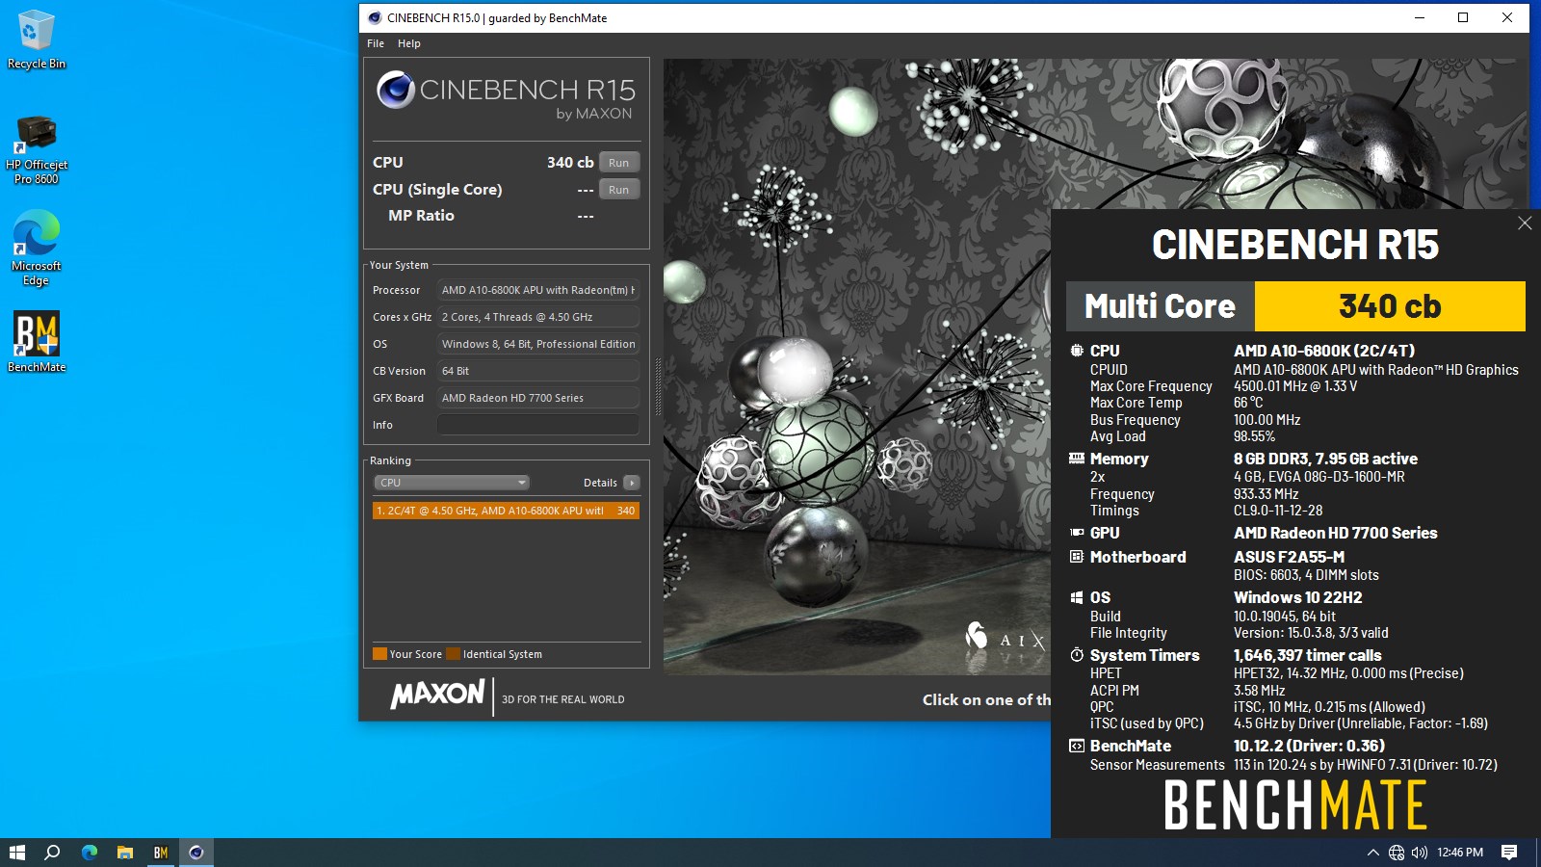
Task: Click the CPU chip icon in BenchMate panel
Action: (1077, 351)
